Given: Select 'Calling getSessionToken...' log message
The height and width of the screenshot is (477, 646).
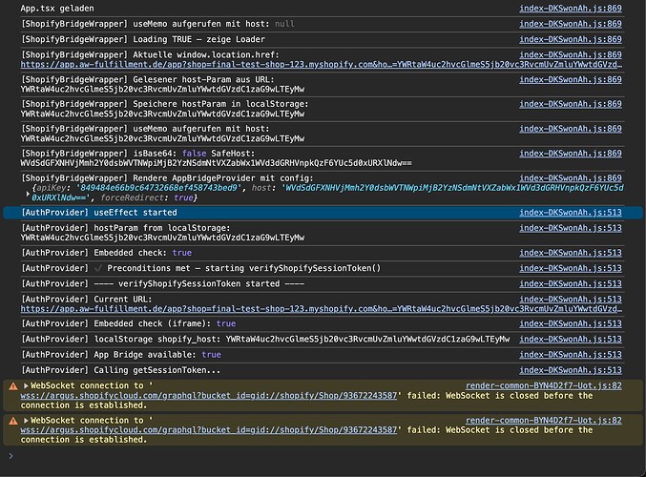Looking at the screenshot, I should coord(120,370).
